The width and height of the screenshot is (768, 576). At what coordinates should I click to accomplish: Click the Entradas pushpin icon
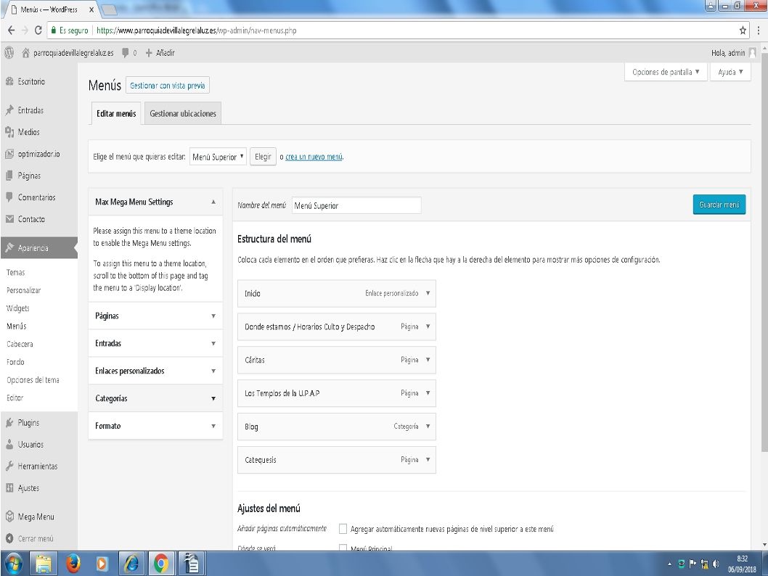[x=9, y=110]
